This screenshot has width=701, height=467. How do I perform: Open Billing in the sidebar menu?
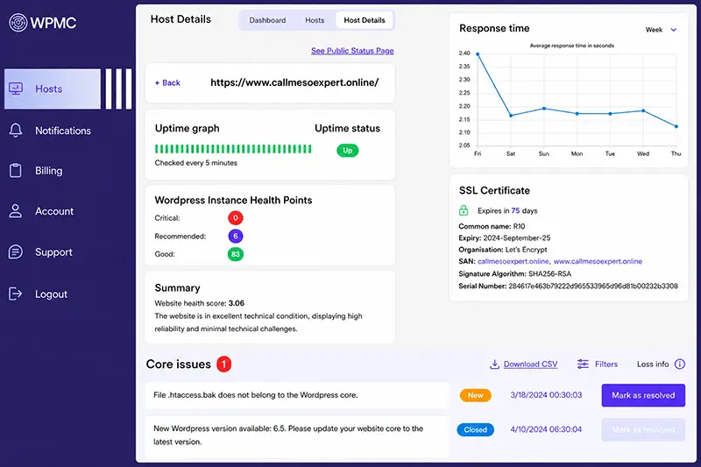pos(49,170)
